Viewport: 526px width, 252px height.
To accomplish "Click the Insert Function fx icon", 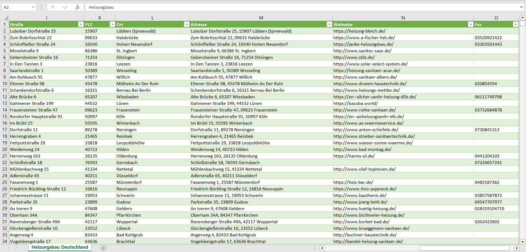I will [77, 7].
